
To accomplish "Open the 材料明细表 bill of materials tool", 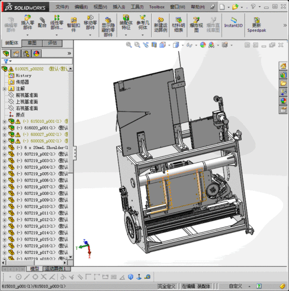I will pyautogui.click(x=178, y=24).
